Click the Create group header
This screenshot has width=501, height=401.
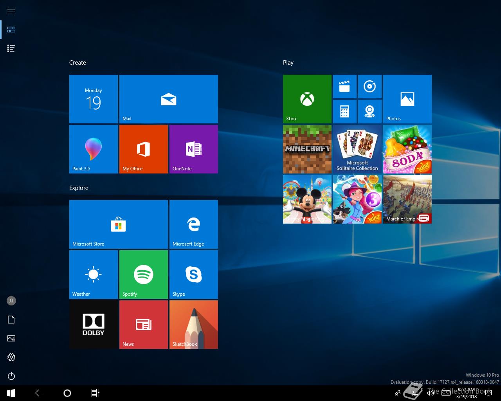pos(77,63)
